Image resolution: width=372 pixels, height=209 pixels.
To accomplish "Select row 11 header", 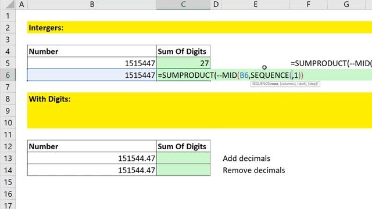I will (x=8, y=135).
